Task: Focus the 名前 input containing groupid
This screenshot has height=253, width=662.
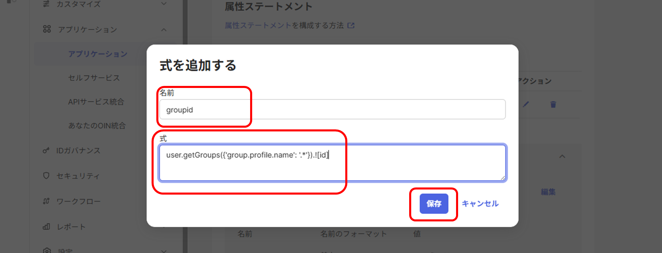Action: pos(332,109)
